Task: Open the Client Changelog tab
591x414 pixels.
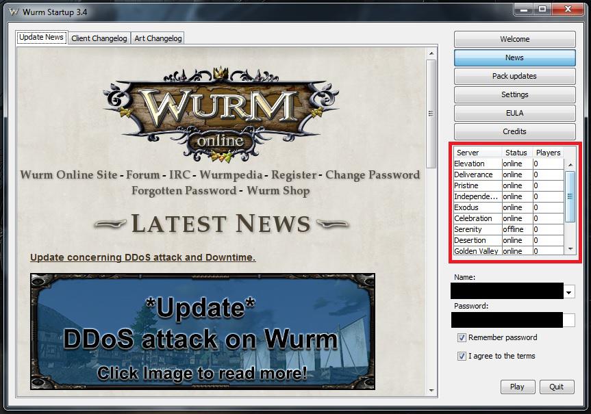Action: [x=99, y=38]
